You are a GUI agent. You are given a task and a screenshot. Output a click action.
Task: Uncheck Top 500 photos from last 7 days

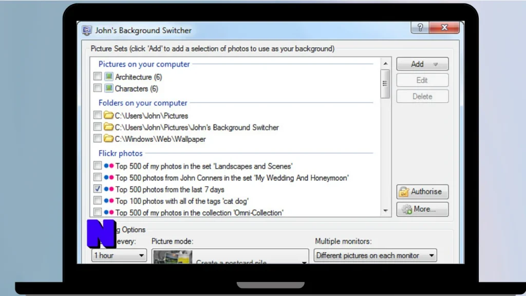tap(97, 189)
